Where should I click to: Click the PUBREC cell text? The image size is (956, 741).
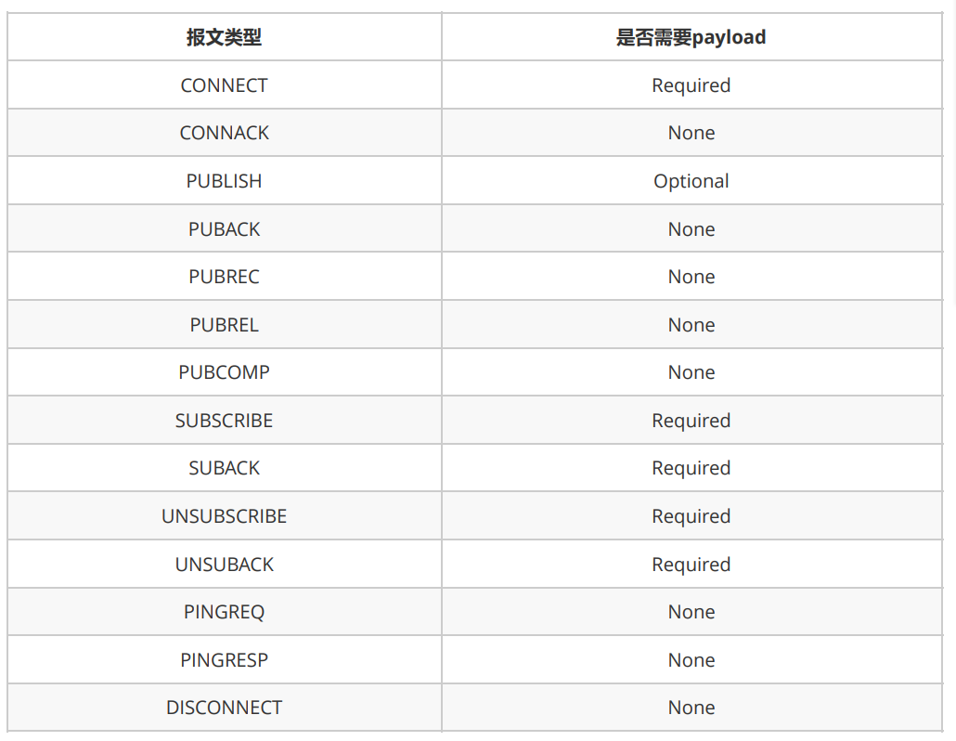[x=224, y=277]
